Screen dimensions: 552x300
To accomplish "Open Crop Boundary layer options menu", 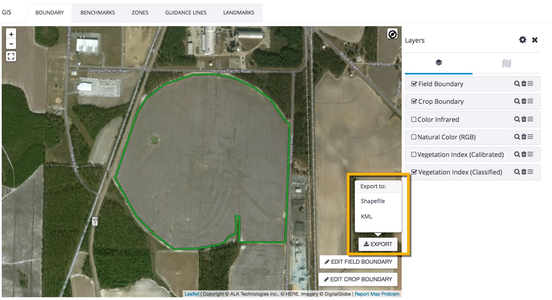I will click(x=531, y=101).
